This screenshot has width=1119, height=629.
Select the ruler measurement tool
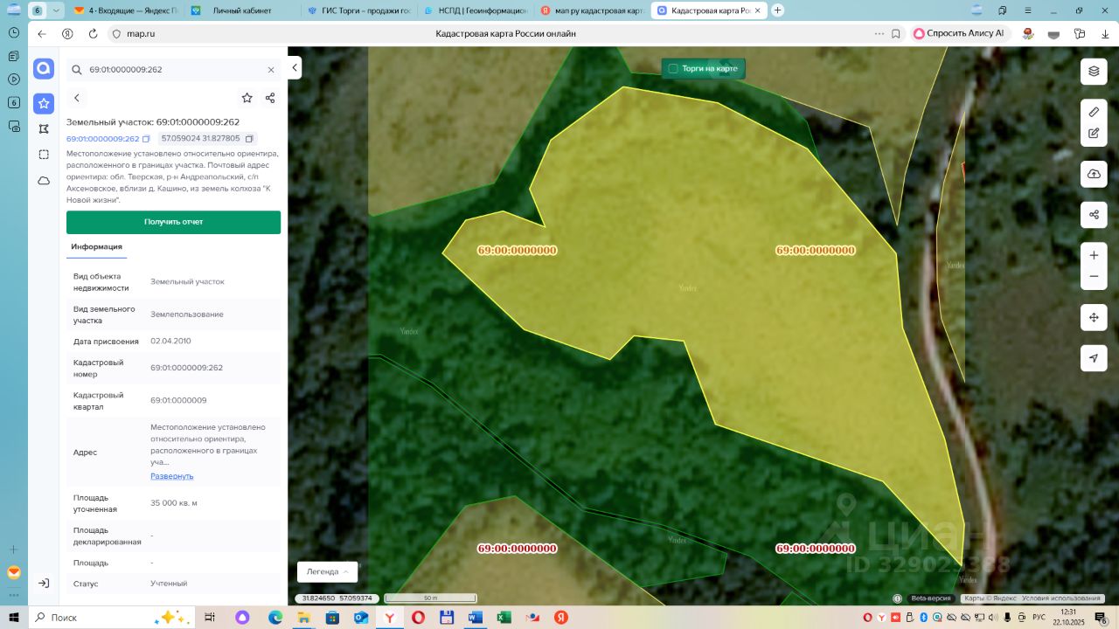pos(1094,112)
